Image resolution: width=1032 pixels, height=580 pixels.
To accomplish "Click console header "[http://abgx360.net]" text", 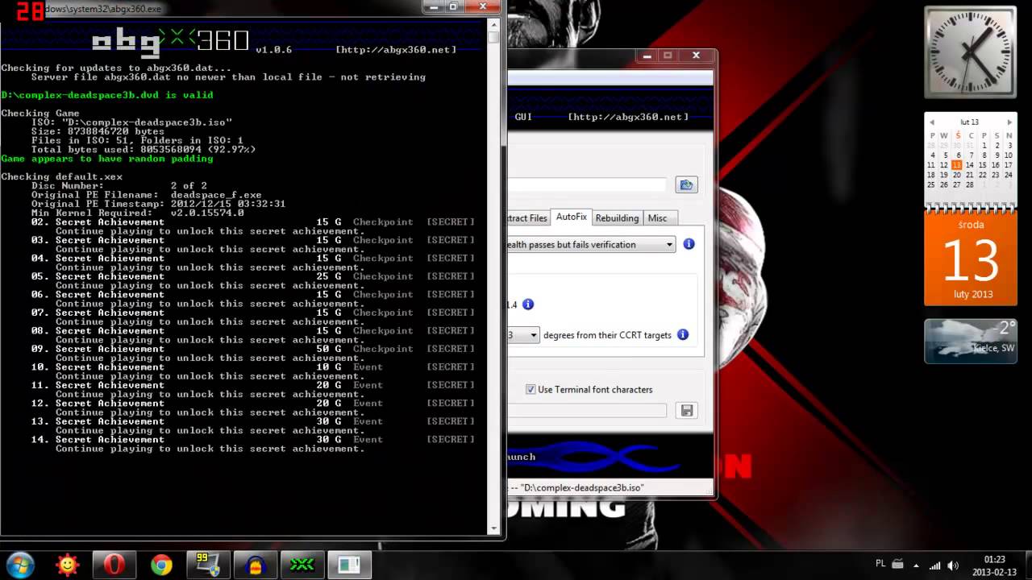I will point(396,50).
